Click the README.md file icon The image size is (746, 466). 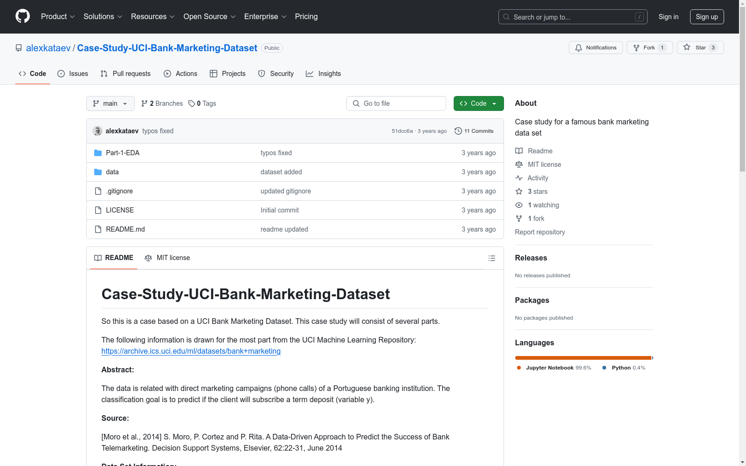coord(98,229)
